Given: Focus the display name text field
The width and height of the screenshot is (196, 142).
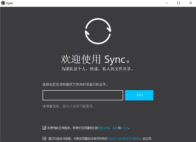Looking at the screenshot, I should 83,95.
